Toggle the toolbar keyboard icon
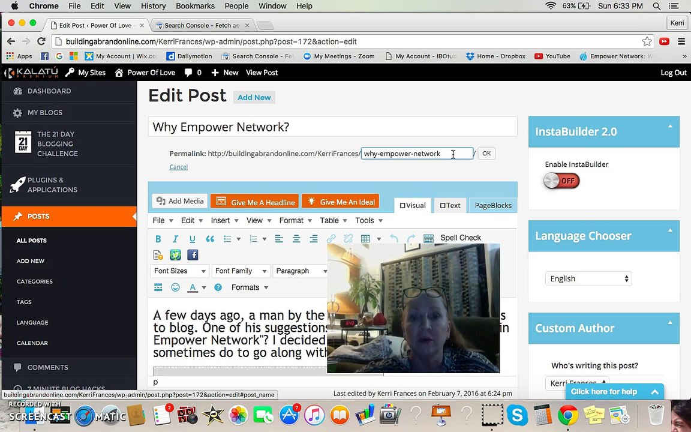Image resolution: width=691 pixels, height=432 pixels. pyautogui.click(x=428, y=239)
